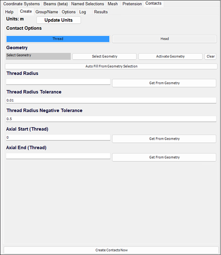Focus the Axial Start (Thread) field
Viewport: 221px width, 255px height.
[x=58, y=137]
